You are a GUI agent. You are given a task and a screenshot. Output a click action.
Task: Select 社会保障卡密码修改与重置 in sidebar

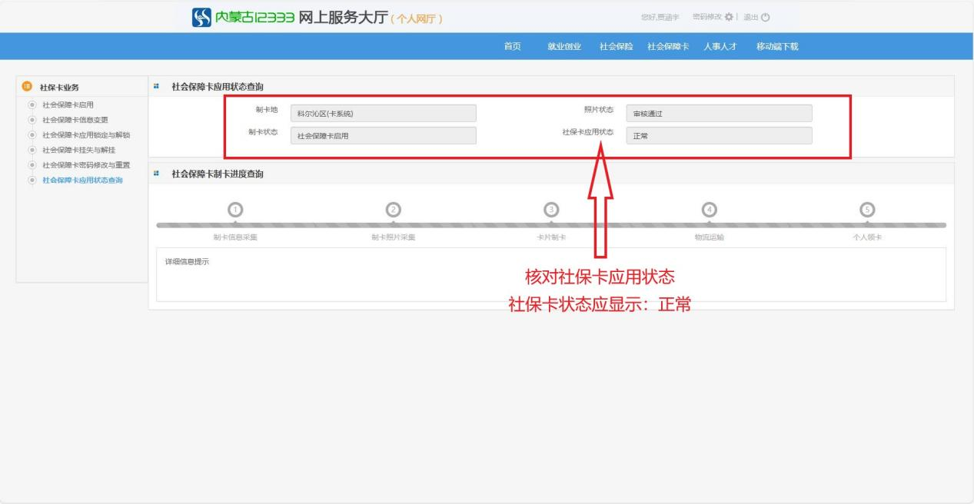85,164
